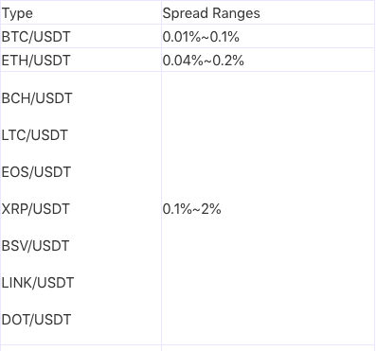Select the XRP/USDT entry

(35, 209)
